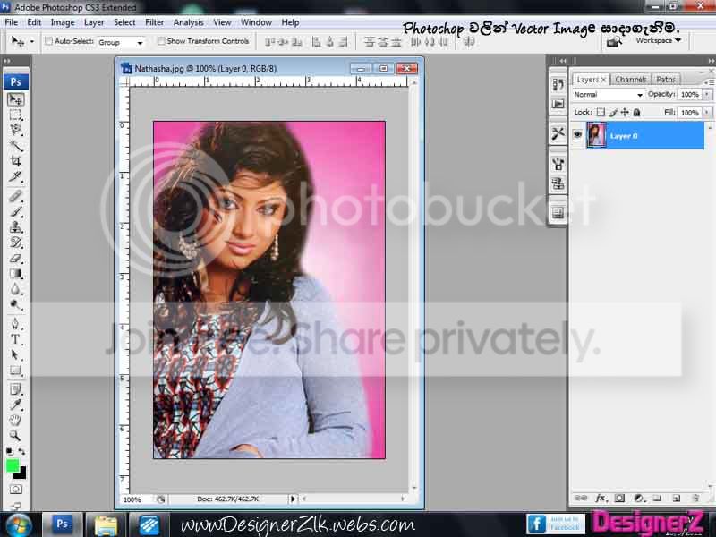The image size is (716, 537).
Task: Select the Hand tool
Action: click(15, 420)
